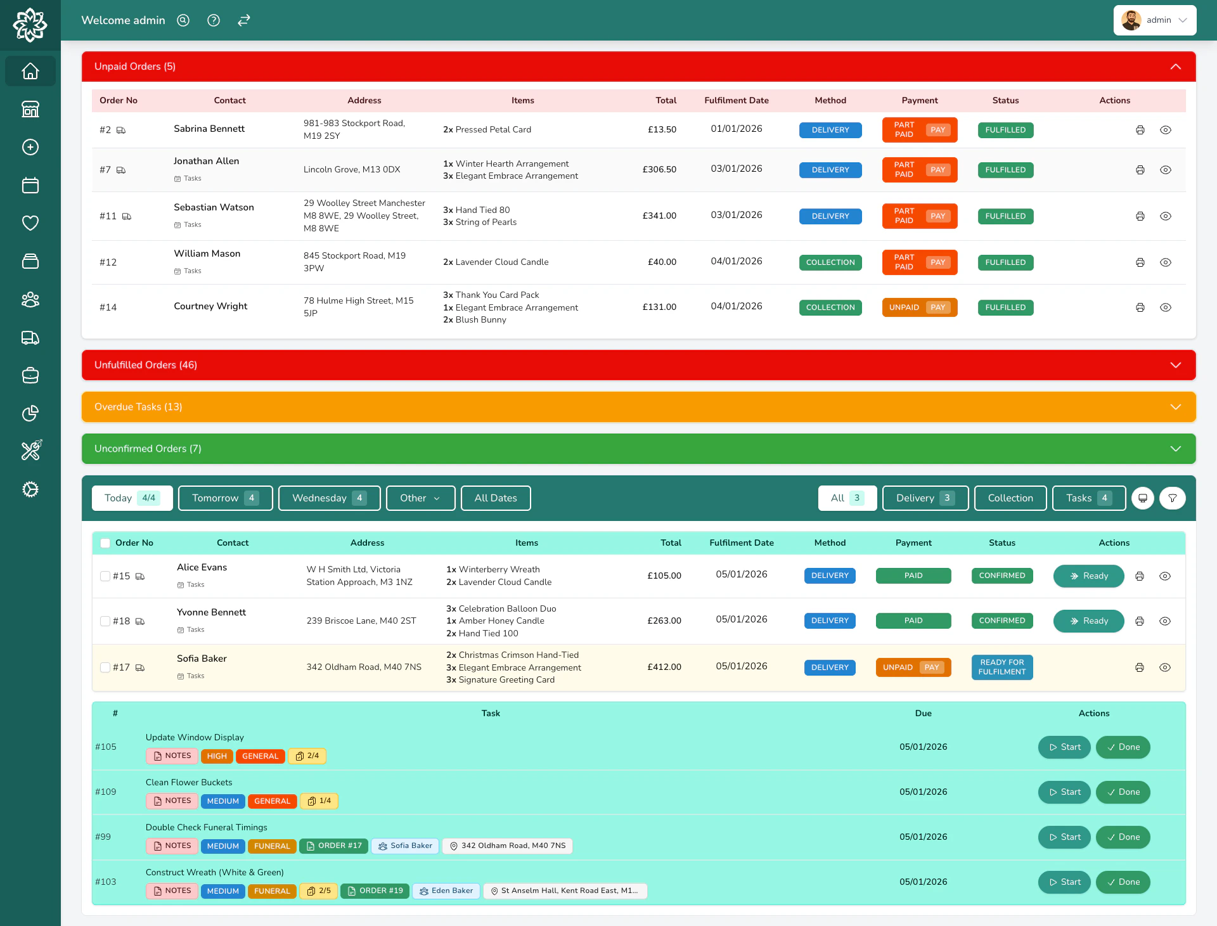Tick the checkbox for order #15

pos(105,576)
